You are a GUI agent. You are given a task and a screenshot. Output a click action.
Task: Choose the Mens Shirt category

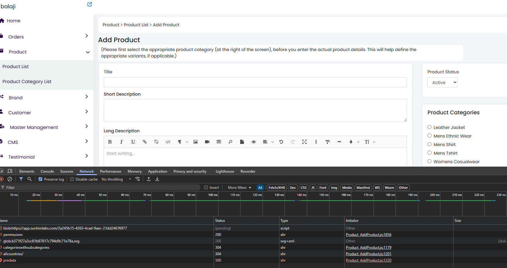point(430,144)
